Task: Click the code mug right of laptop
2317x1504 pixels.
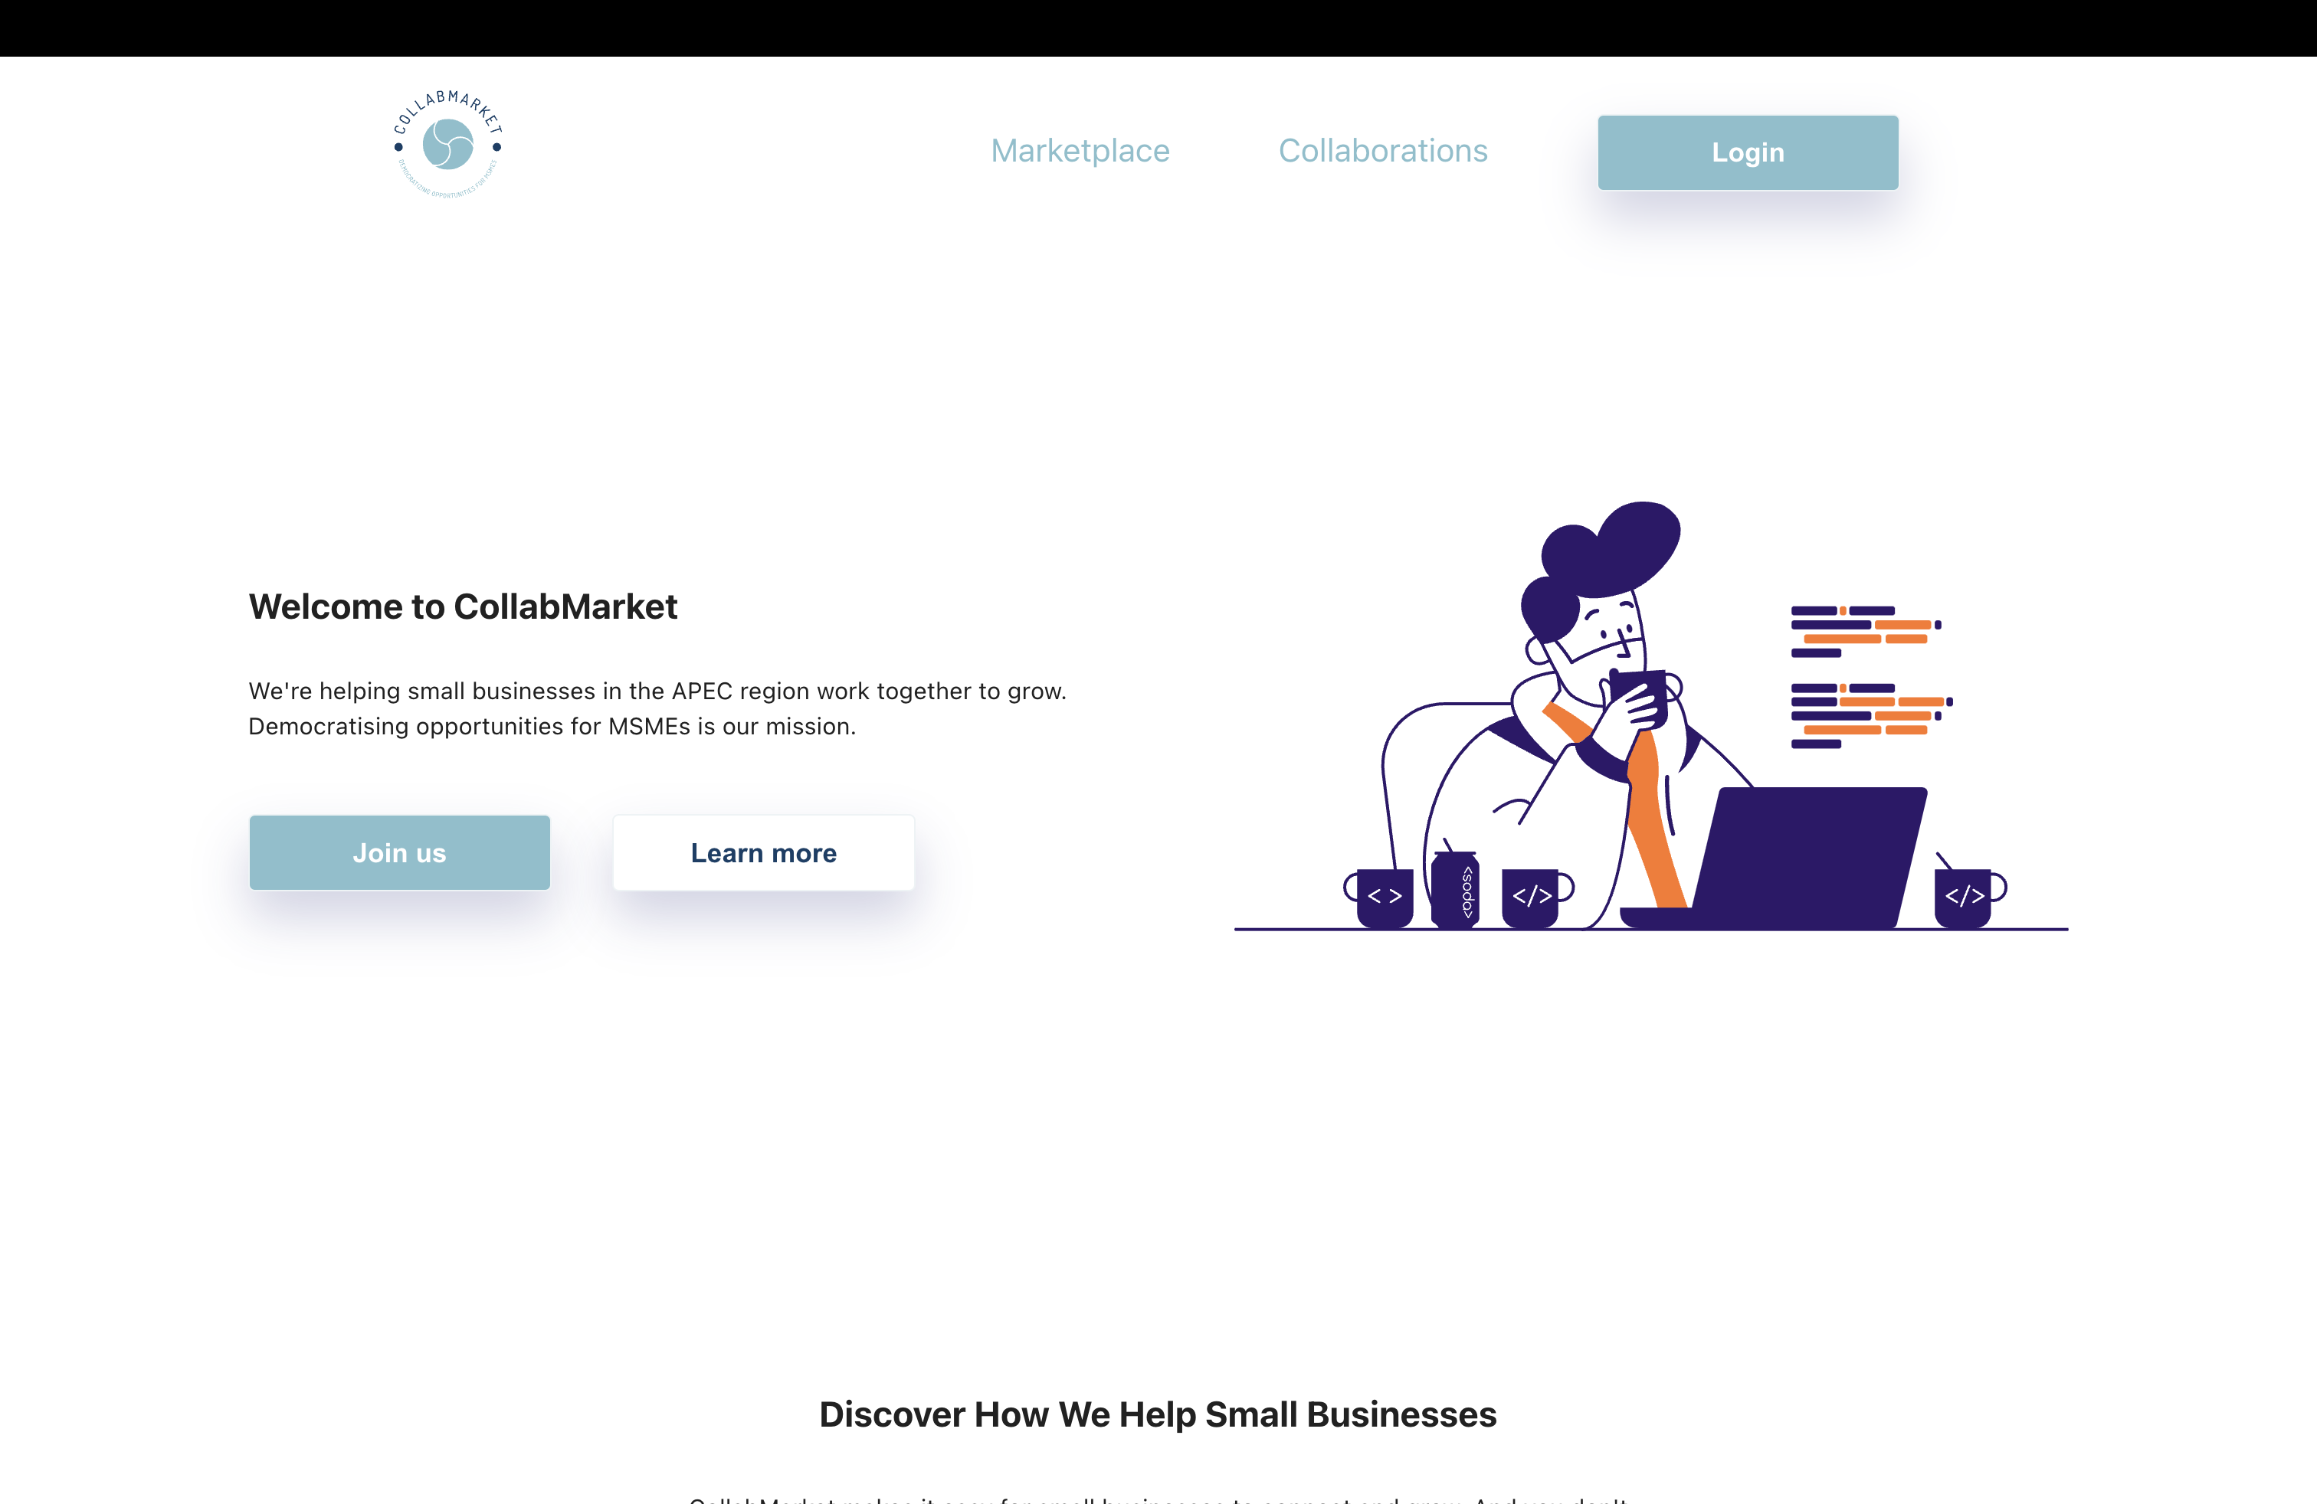Action: click(x=1968, y=893)
